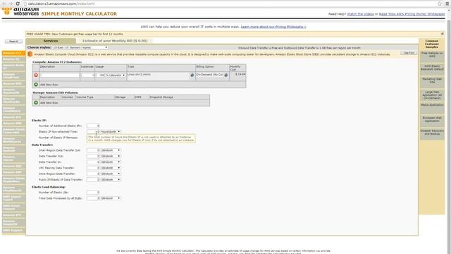Image resolution: width=451 pixels, height=254 pixels.
Task: Reload the page with browser refresh icon
Action: 18,4
